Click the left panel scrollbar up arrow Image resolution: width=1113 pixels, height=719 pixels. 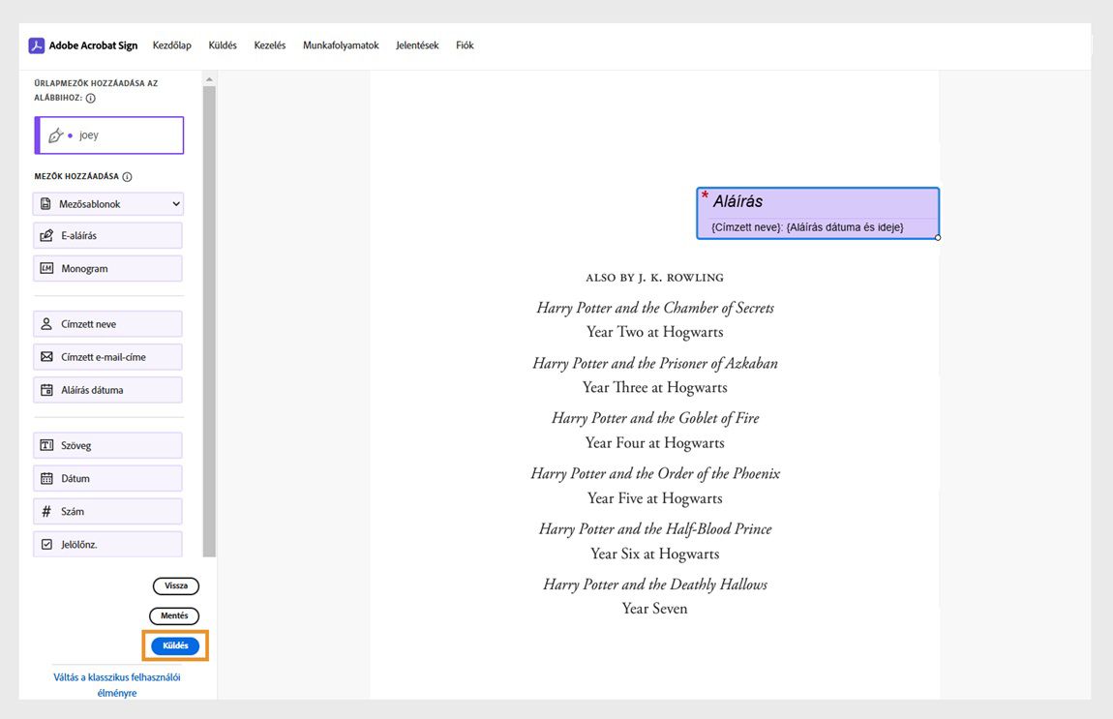click(209, 79)
